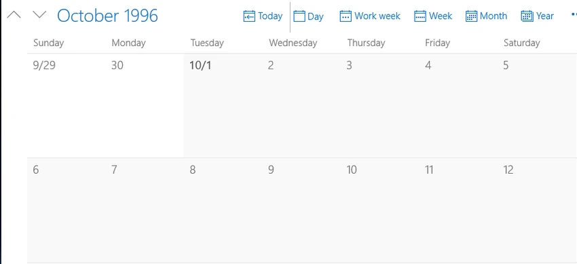Select October 9 Wednesday cell
Image resolution: width=577 pixels, height=264 pixels.
coord(302,210)
